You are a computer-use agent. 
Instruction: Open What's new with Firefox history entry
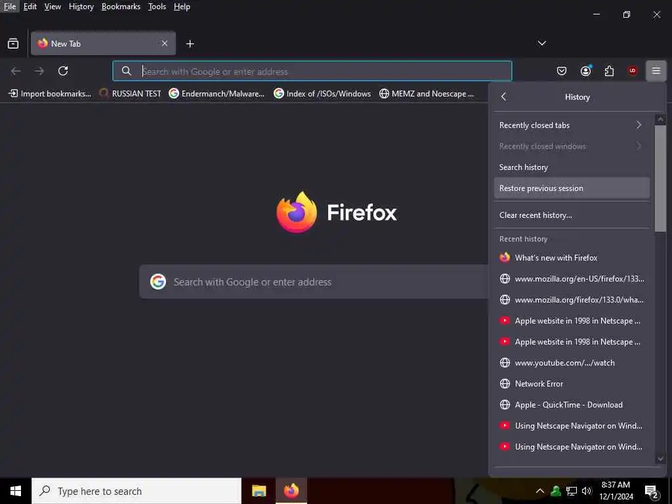[x=572, y=257]
